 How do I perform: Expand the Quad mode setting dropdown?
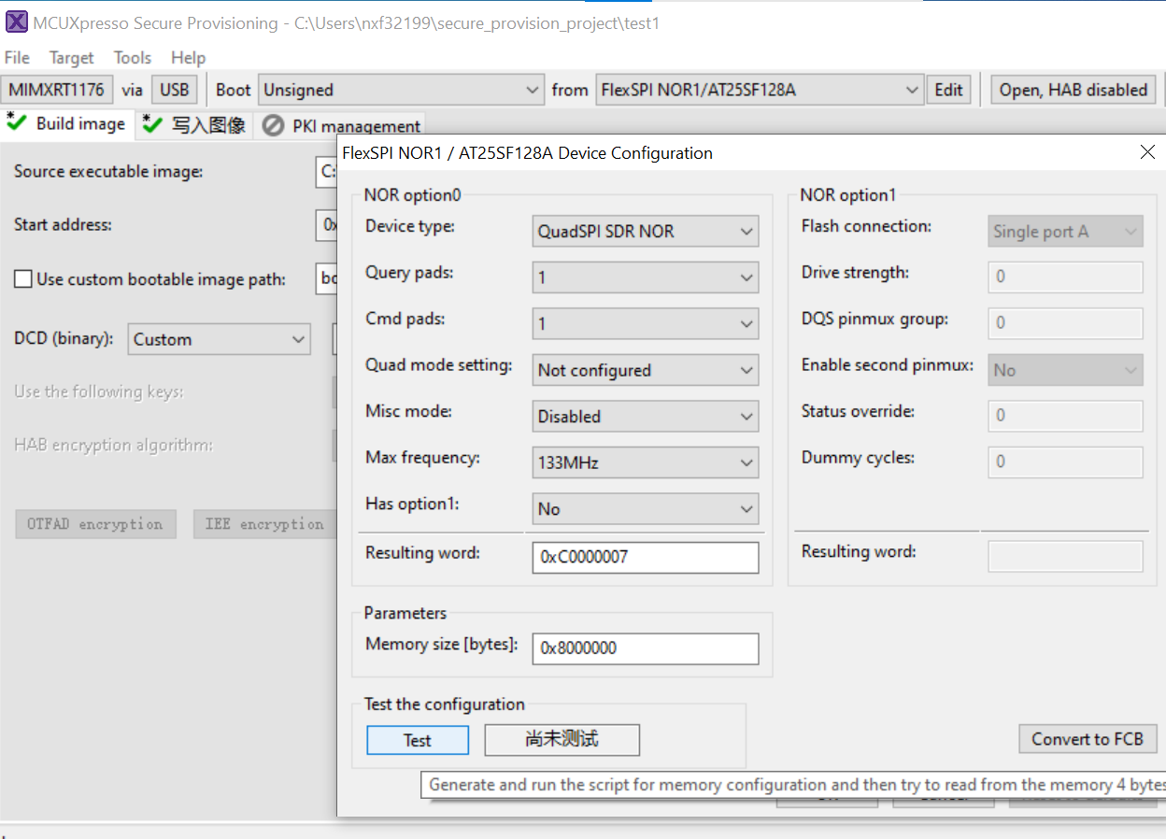pos(747,370)
